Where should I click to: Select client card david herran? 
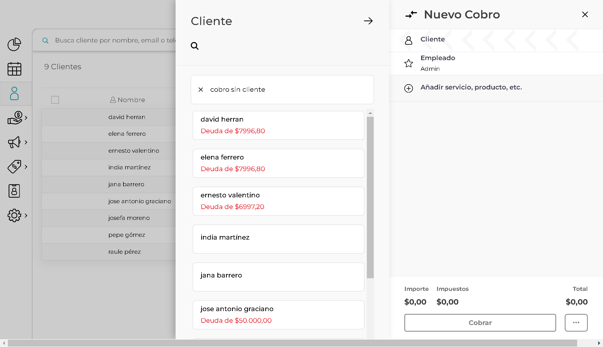tap(278, 125)
